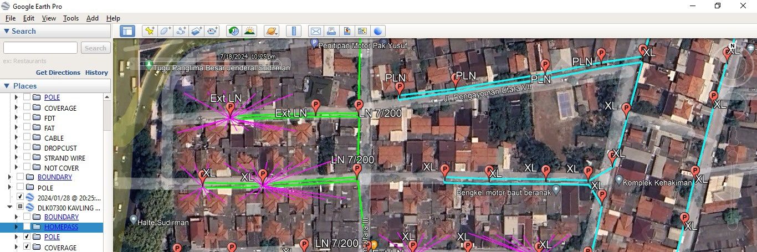Enable the DROPCUST folder checkbox

[x=27, y=148]
